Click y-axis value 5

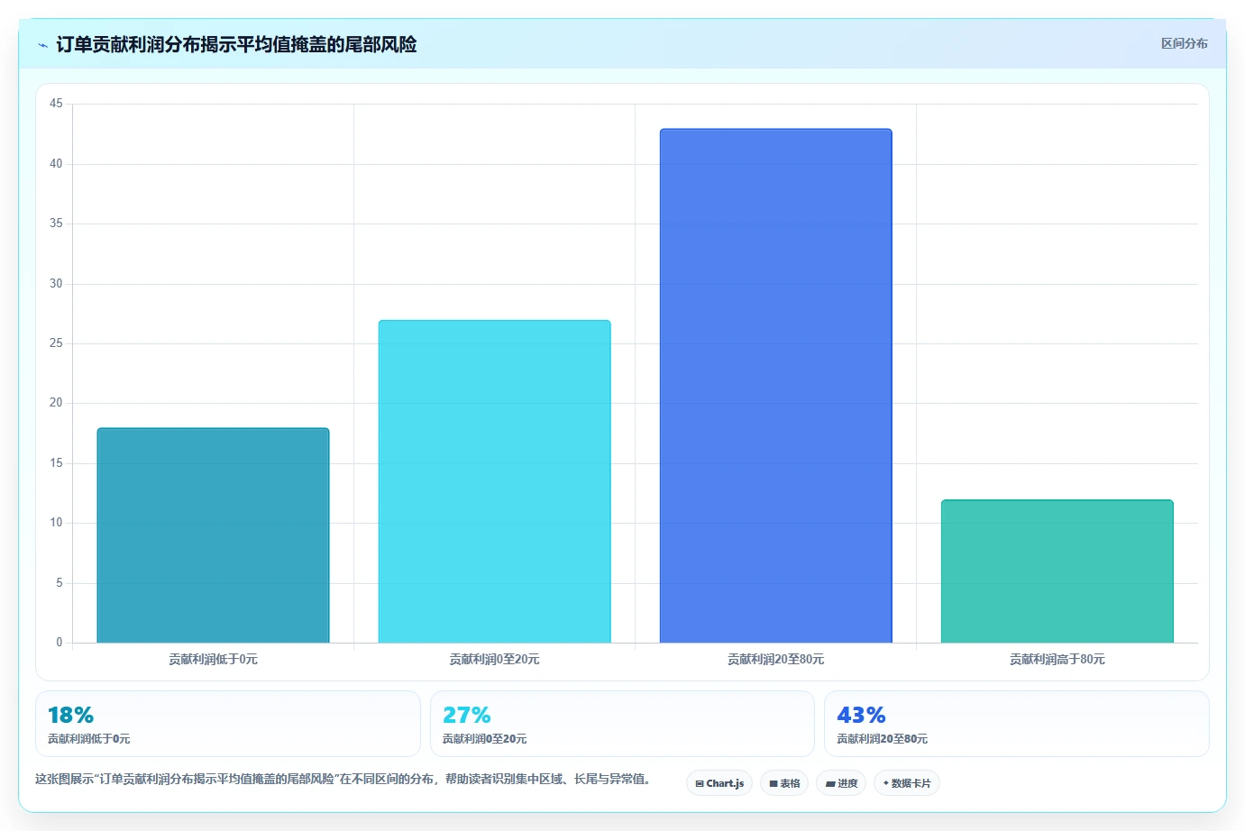[x=60, y=583]
